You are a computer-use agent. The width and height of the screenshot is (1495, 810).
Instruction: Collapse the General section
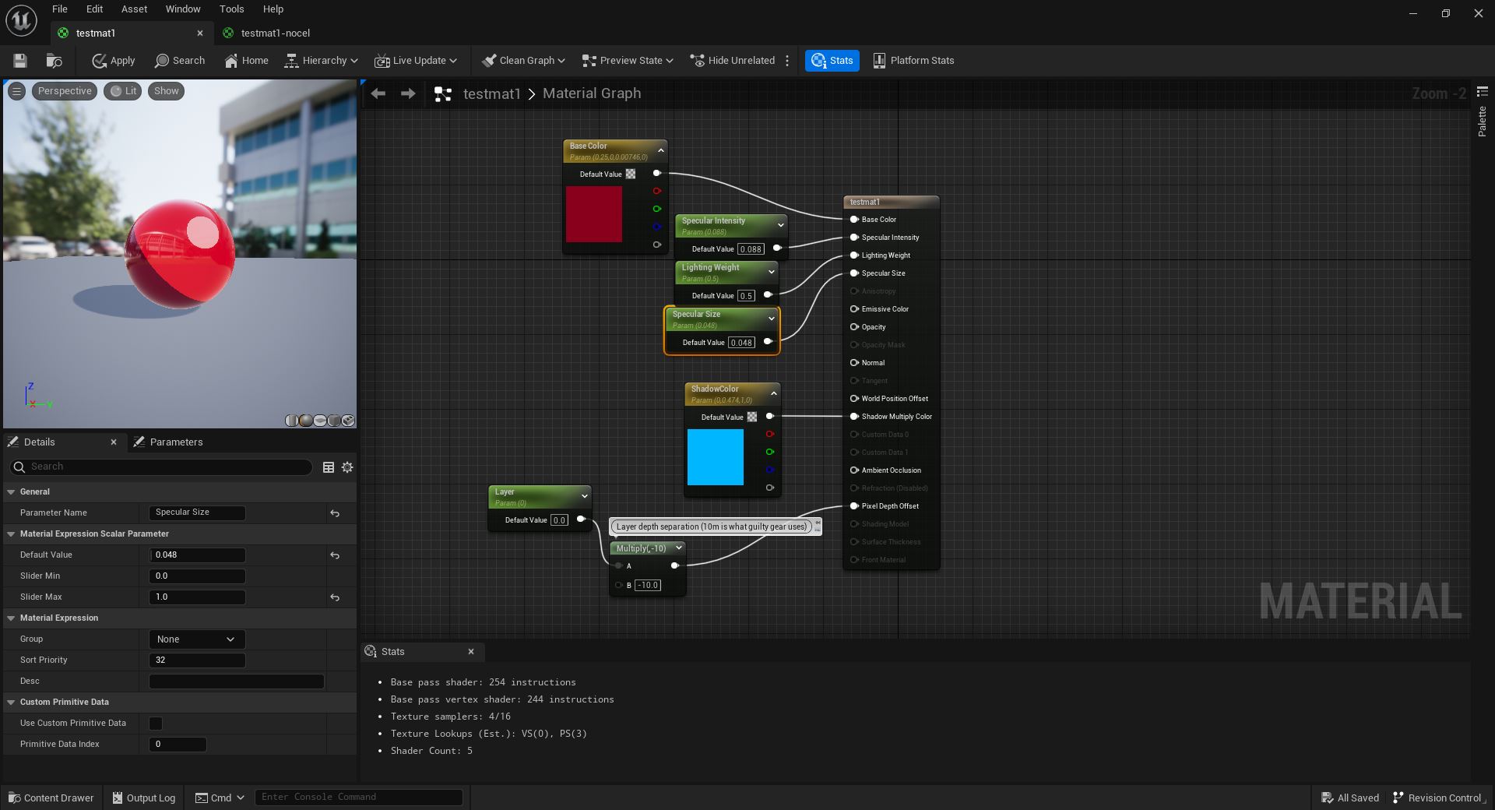11,492
